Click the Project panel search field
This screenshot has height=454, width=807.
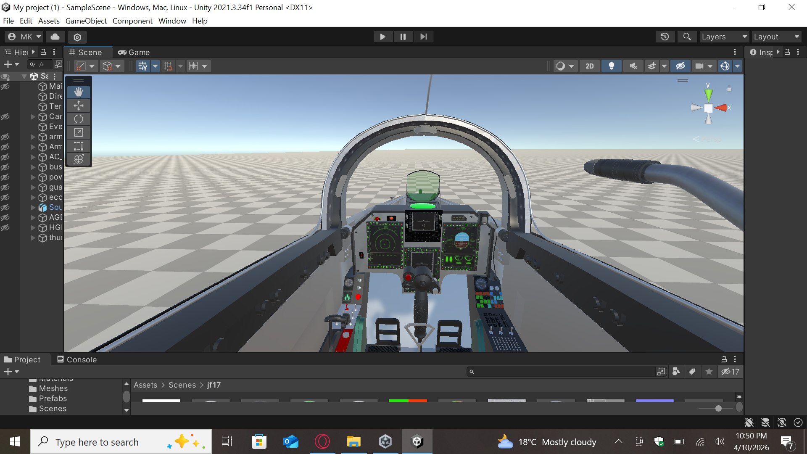tap(562, 372)
